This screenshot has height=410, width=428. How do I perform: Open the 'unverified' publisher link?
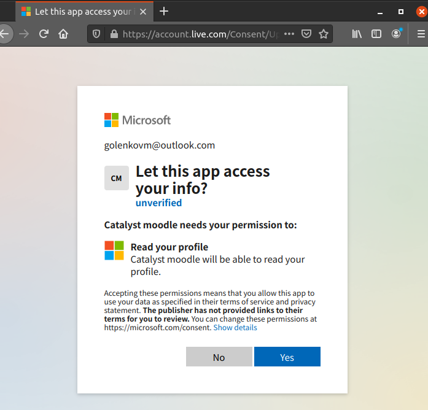tap(158, 203)
